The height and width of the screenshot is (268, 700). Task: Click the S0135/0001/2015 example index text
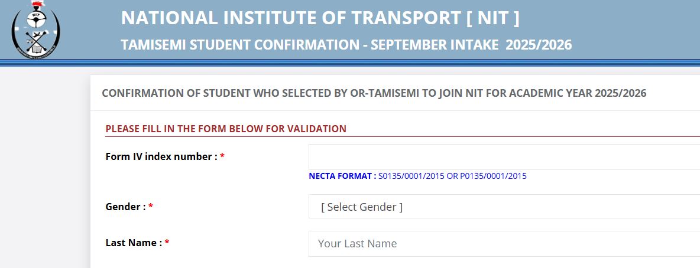pos(411,176)
